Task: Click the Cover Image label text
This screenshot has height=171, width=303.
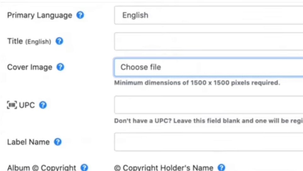Action: (30, 67)
